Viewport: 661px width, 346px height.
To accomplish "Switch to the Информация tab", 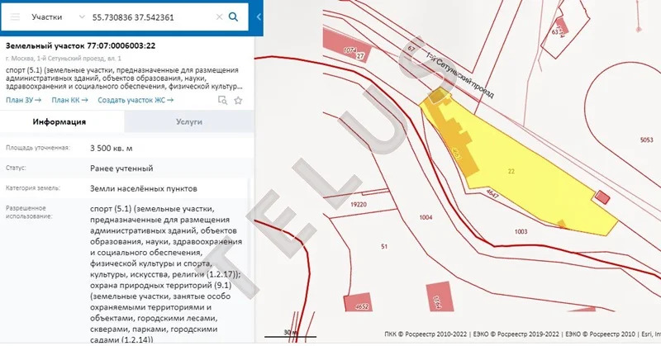I will (59, 121).
